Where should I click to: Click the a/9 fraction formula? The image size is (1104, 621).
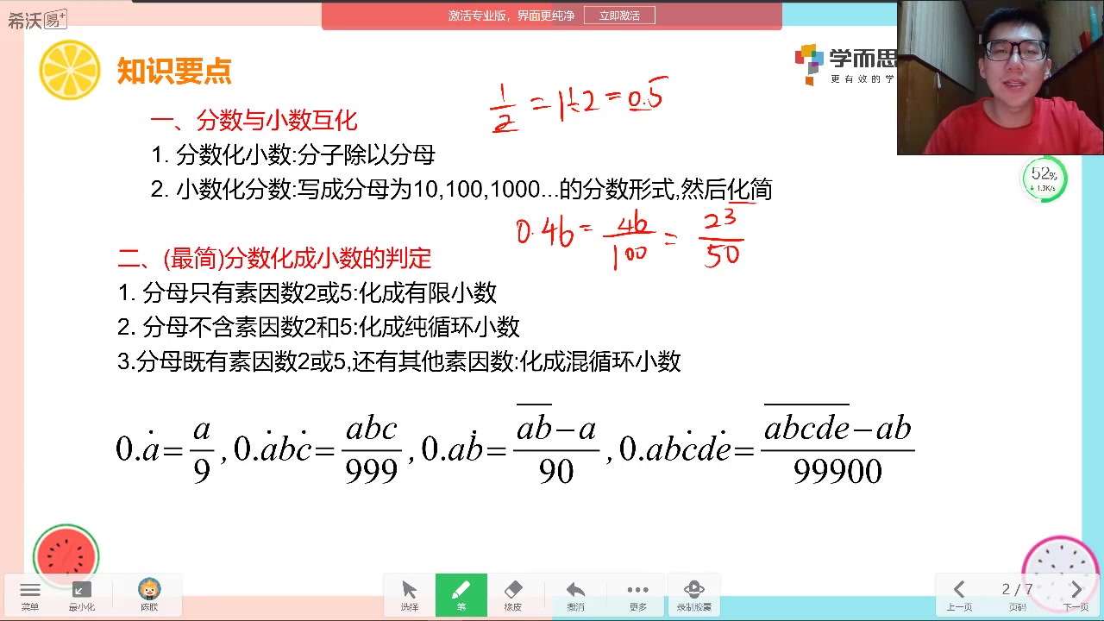(202, 450)
